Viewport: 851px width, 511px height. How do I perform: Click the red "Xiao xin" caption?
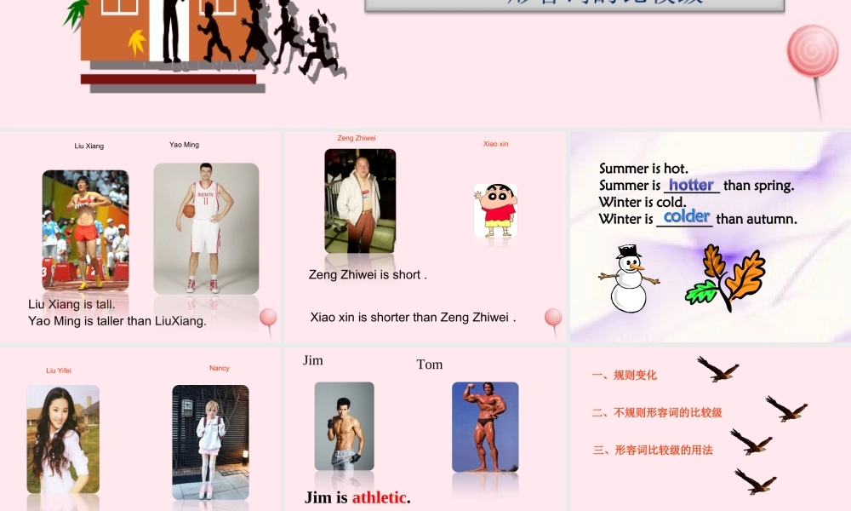[496, 144]
